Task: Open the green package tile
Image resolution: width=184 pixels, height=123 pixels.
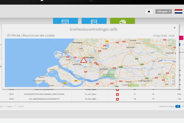Action: (122, 21)
